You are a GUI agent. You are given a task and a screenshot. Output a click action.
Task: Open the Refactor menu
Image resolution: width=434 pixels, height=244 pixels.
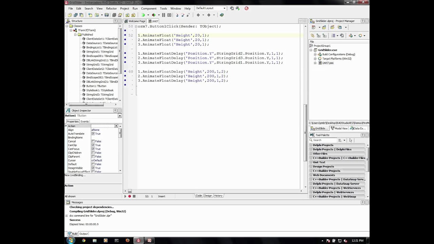tap(111, 8)
